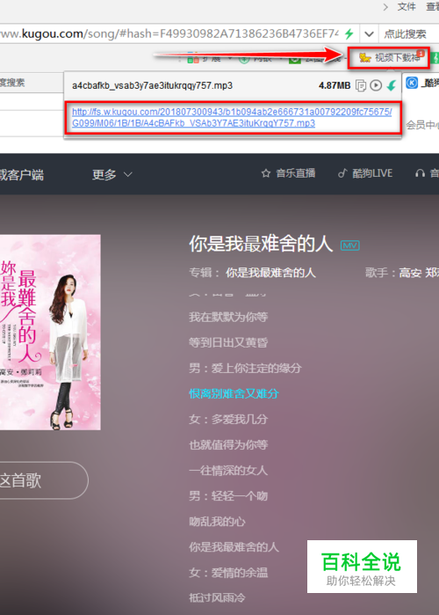Open 酷狗LIVE in the Kugou nav bar

[372, 173]
